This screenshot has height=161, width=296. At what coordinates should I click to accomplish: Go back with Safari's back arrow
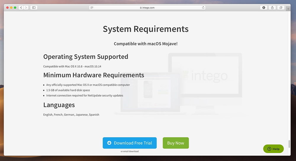(21, 8)
